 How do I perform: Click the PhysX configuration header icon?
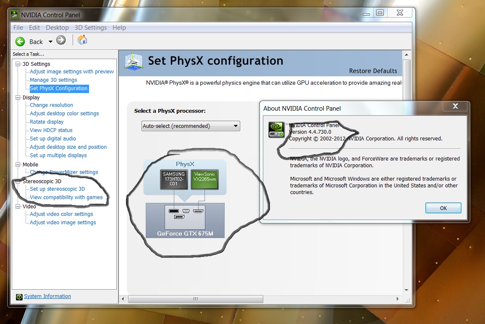pos(134,61)
